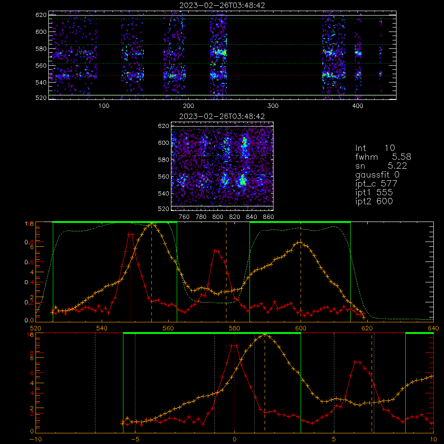
Task: Click x-axis label 640 of the upper line plot
Action: [433, 329]
